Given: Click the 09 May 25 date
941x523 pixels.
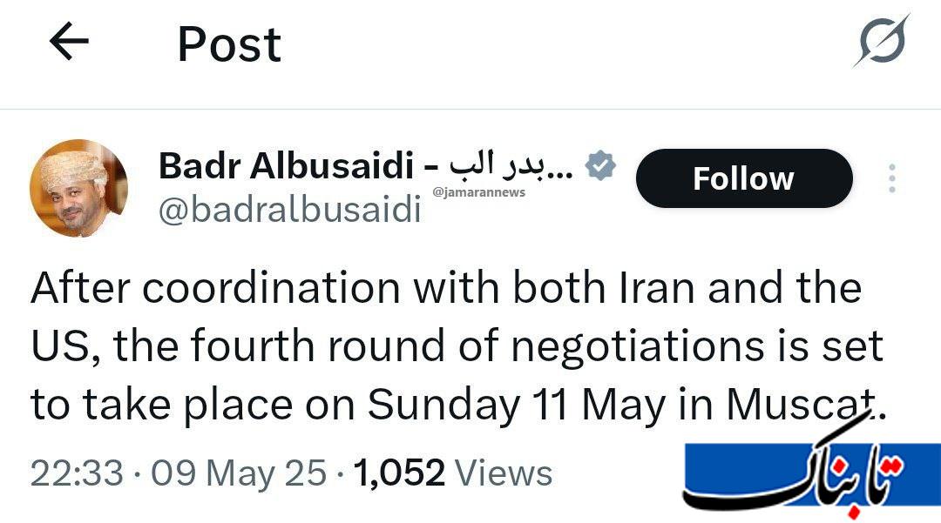Looking at the screenshot, I should click(239, 474).
